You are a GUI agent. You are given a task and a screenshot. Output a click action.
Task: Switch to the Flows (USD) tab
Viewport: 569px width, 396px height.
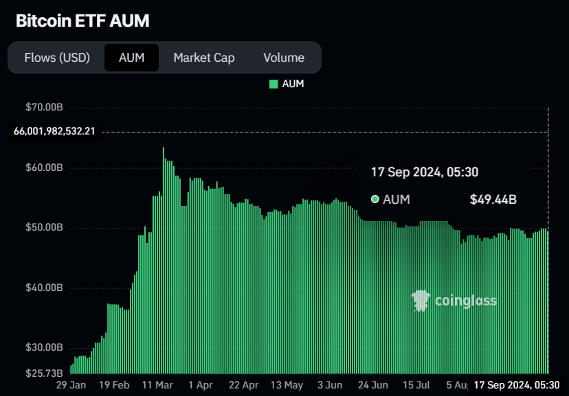[x=58, y=58]
